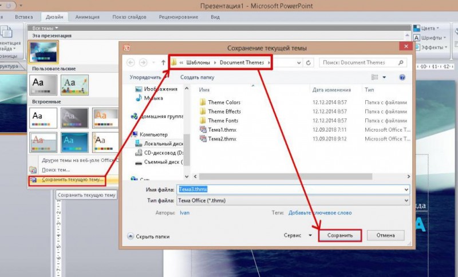Sort files by Имя column header
This screenshot has width=458, height=277.
pos(204,90)
